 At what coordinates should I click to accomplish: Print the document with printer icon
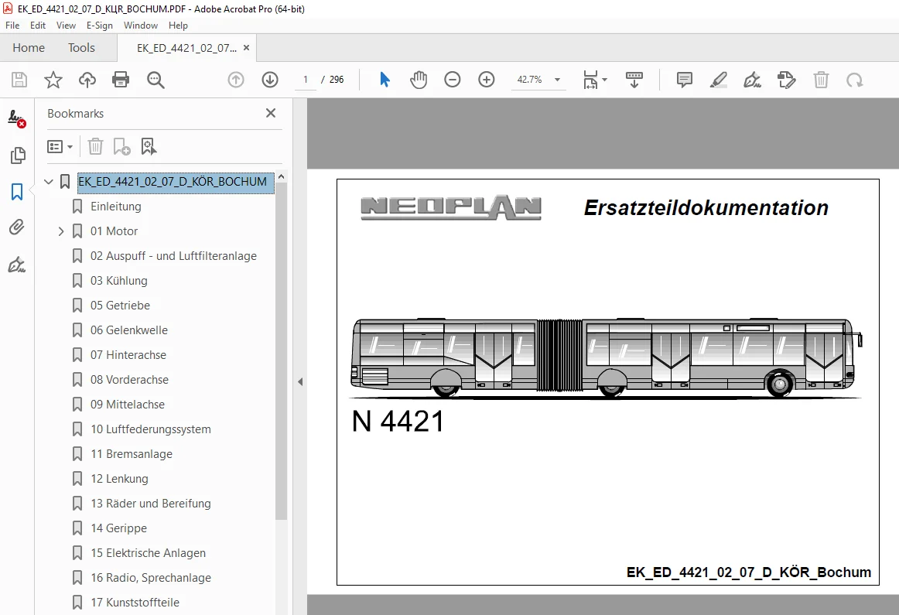coord(121,80)
